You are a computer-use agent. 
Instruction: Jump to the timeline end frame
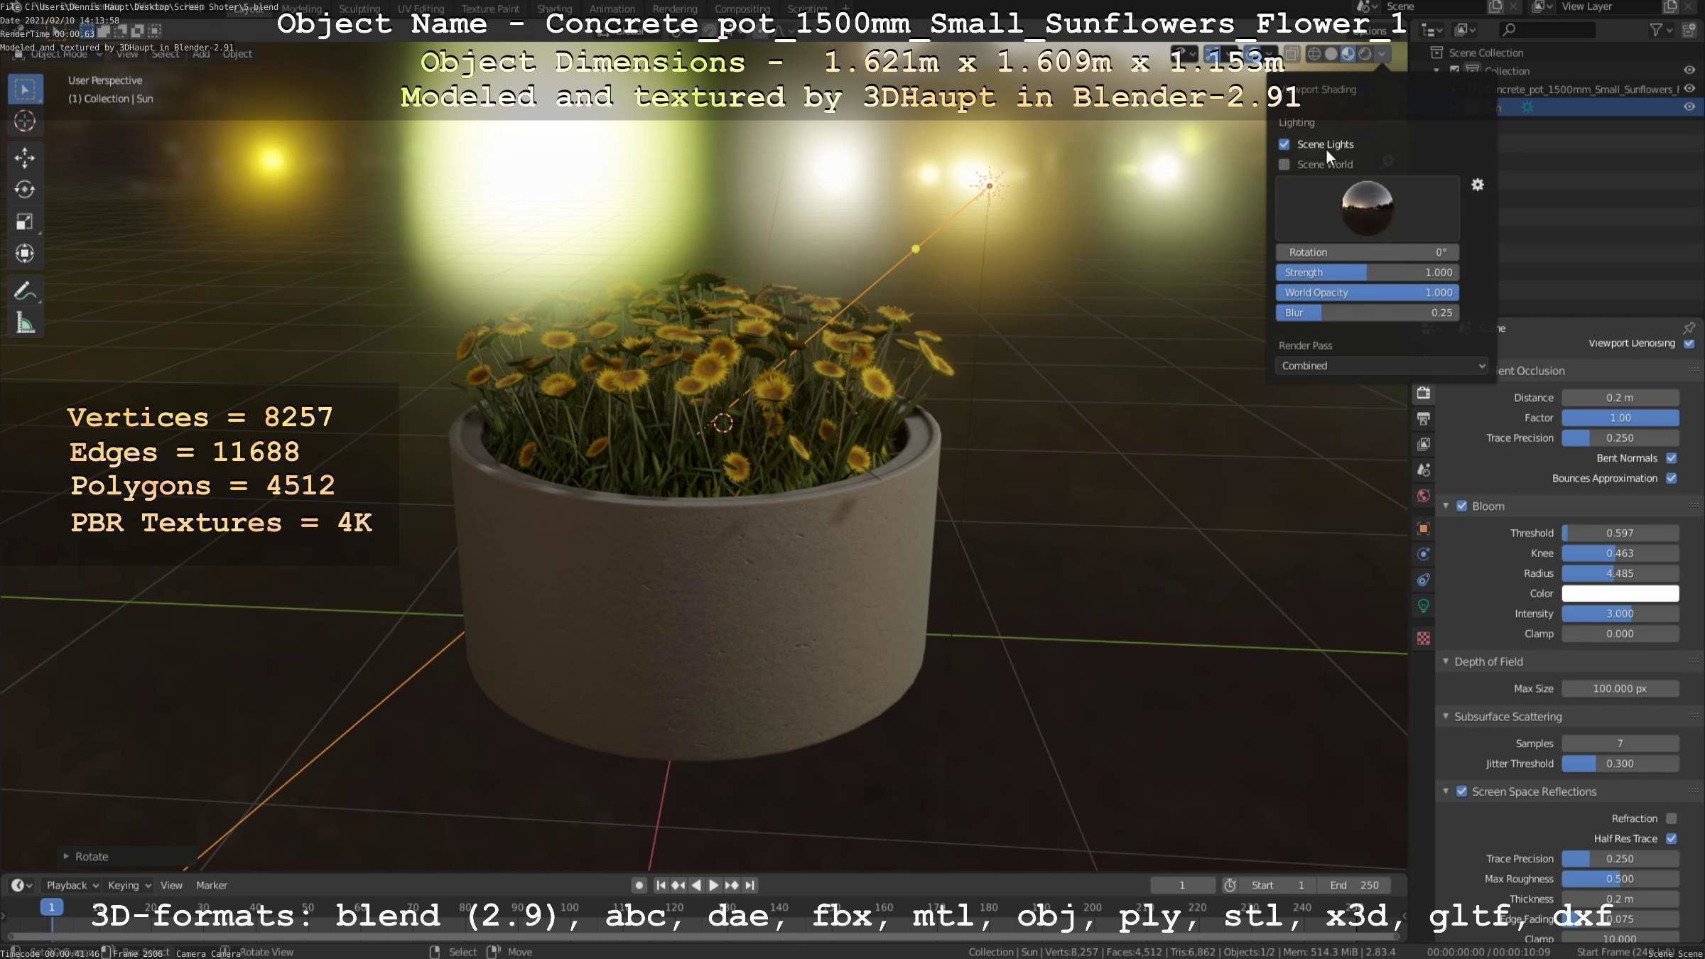(749, 885)
